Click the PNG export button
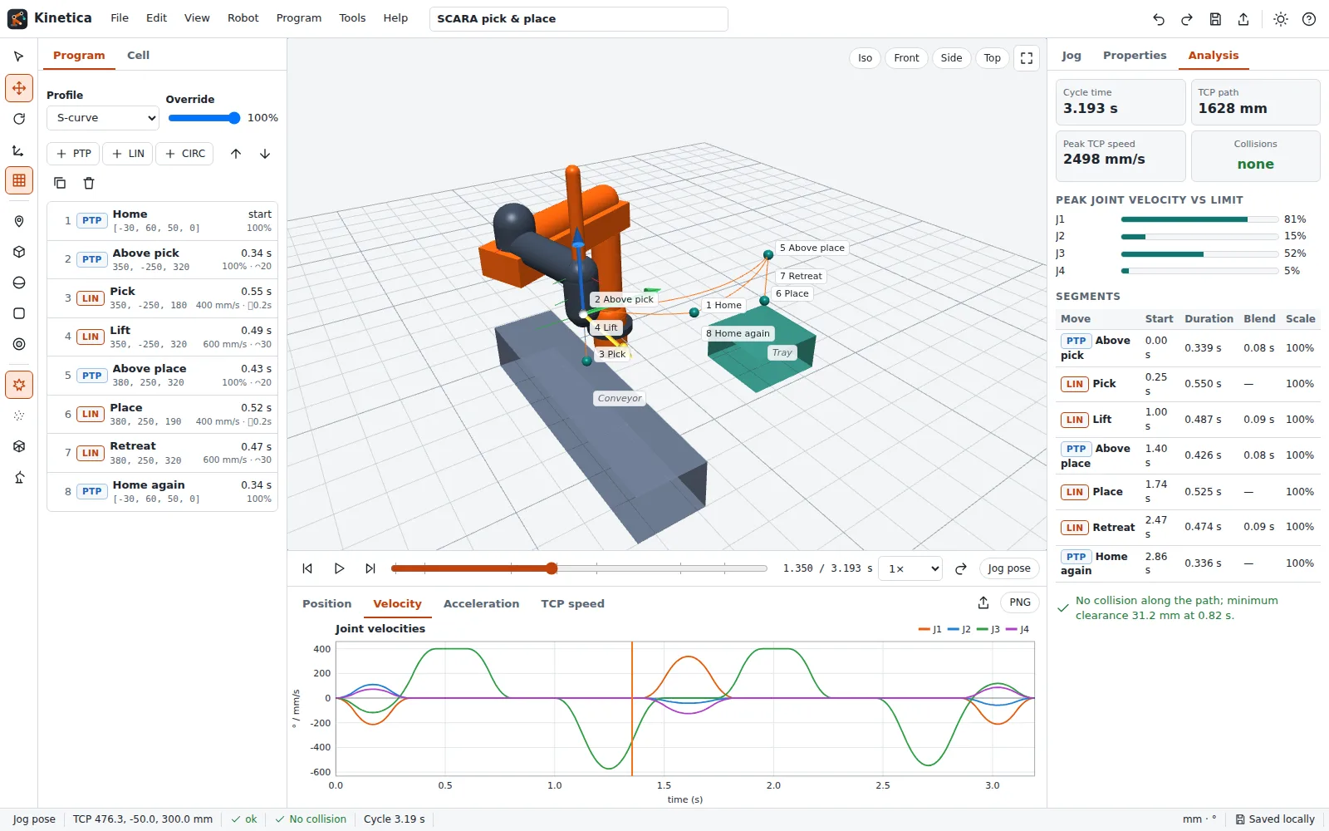The width and height of the screenshot is (1329, 831). [x=1020, y=602]
